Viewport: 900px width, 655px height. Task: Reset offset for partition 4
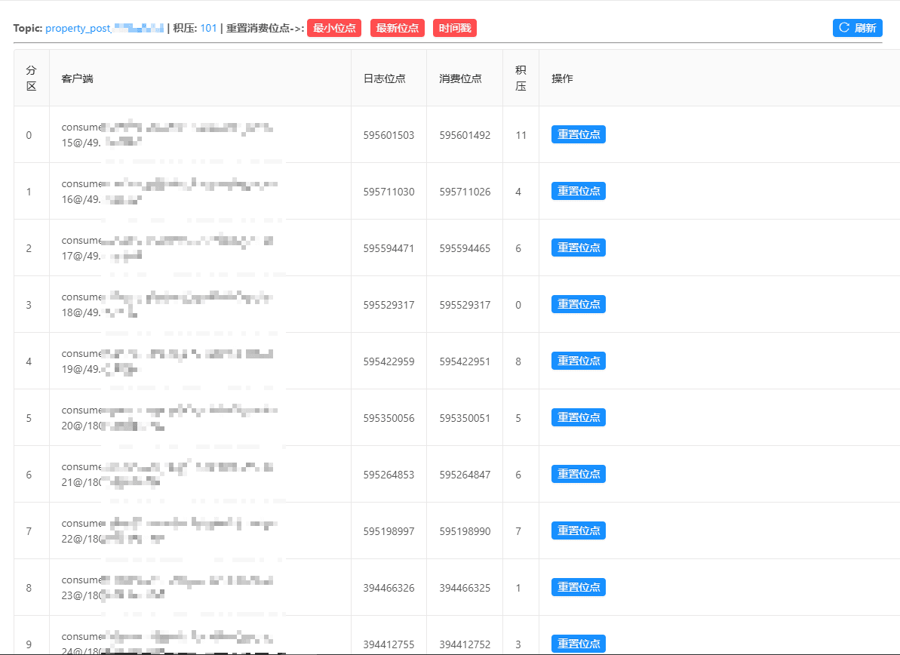[x=579, y=361]
